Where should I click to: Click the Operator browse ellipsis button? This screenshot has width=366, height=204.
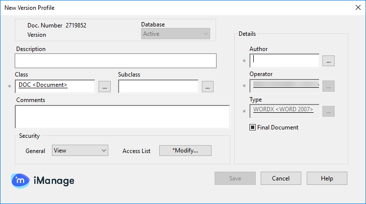(329, 86)
